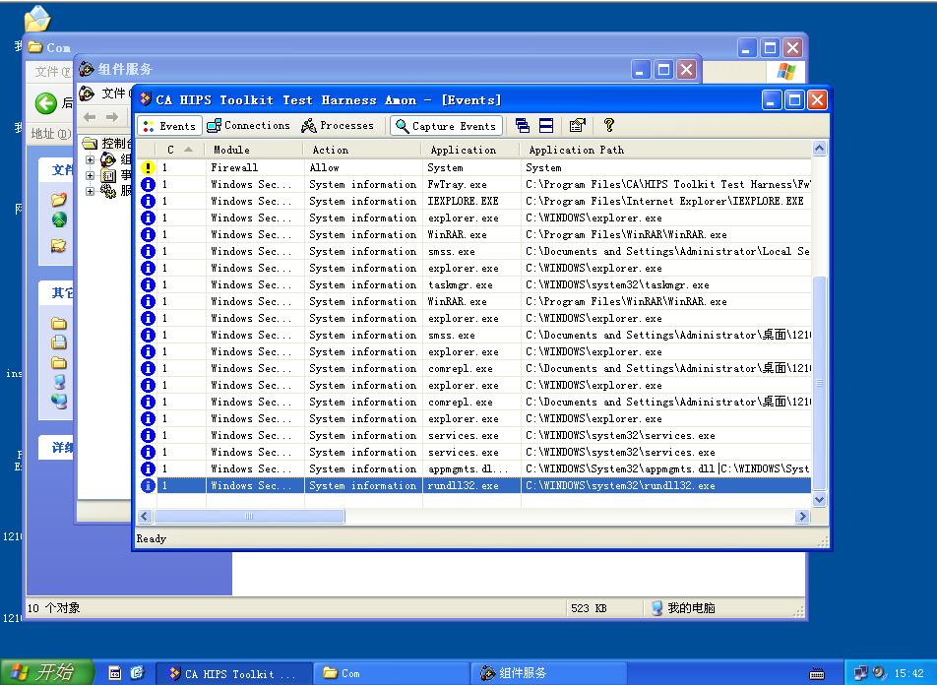Click the horizontal scrollbar right arrow

(x=802, y=517)
